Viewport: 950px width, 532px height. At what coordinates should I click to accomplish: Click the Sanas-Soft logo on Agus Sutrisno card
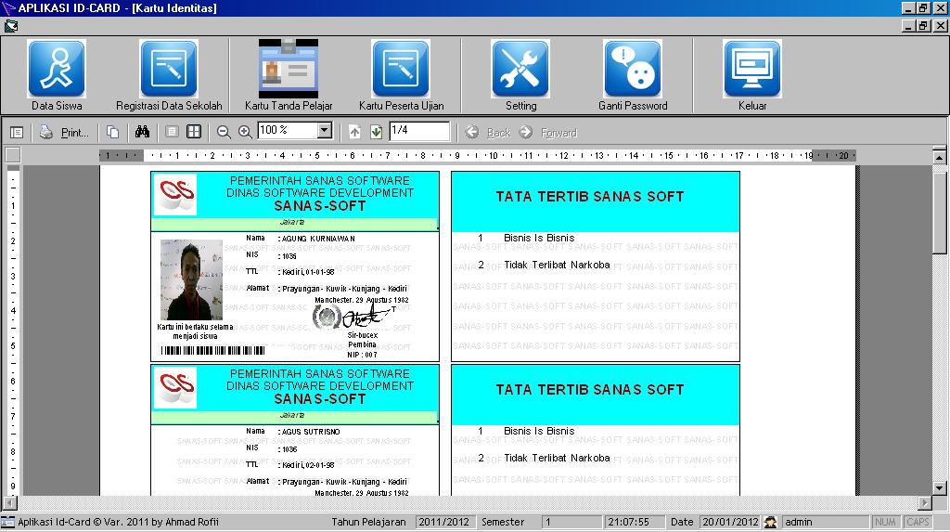(175, 387)
